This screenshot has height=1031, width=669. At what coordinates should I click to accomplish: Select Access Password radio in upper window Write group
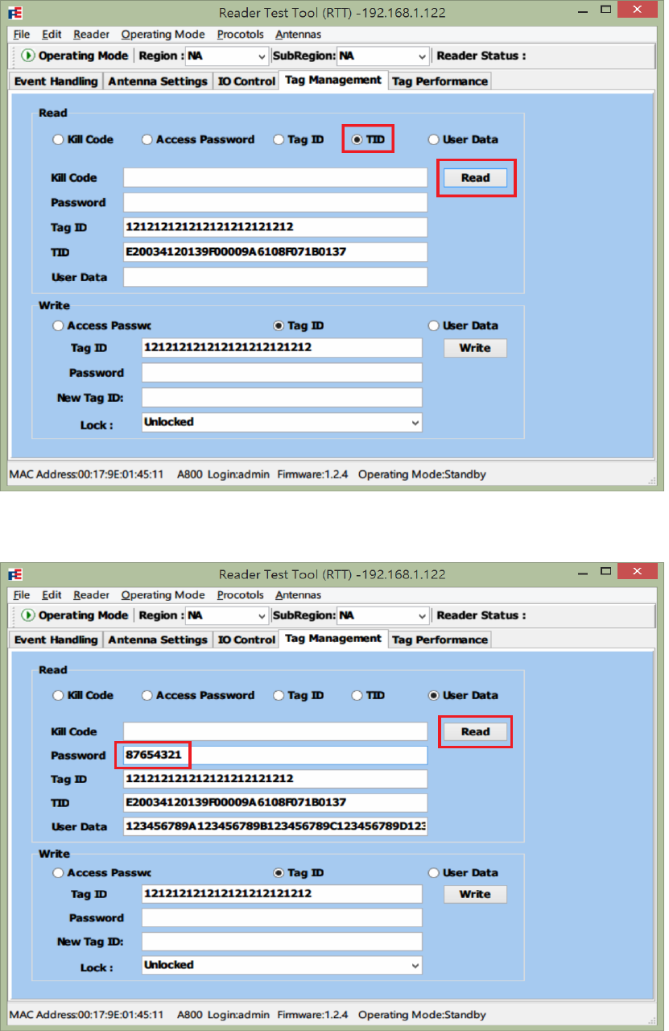[x=58, y=325]
